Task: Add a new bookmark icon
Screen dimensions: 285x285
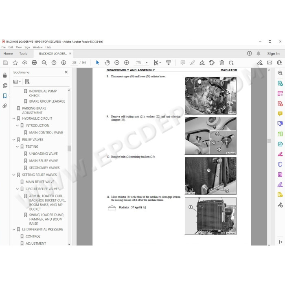Action: (x=27, y=81)
